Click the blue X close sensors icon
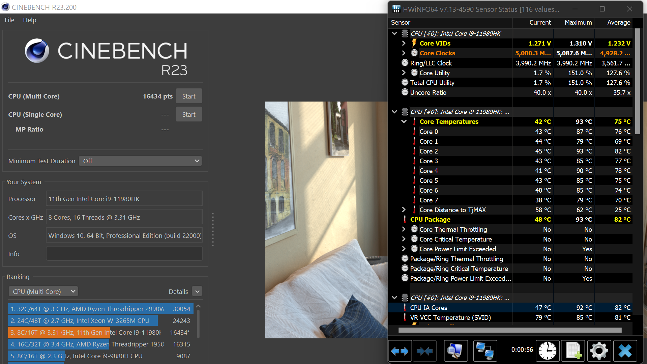The width and height of the screenshot is (647, 364). pos(625,351)
